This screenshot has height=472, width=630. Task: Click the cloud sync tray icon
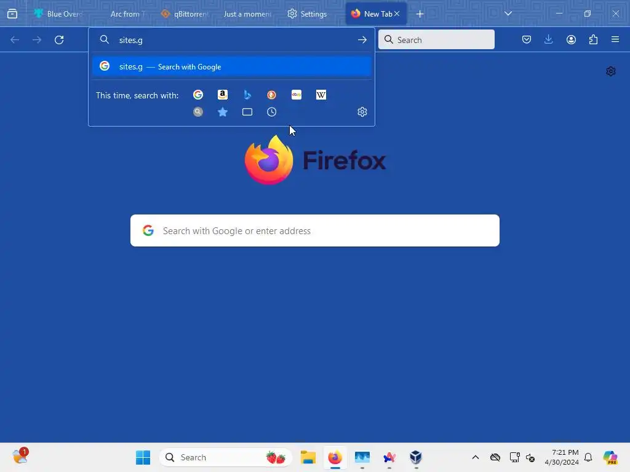point(495,457)
